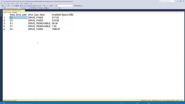The width and height of the screenshot is (185, 104).
Task: Open the Find combo box dropdown
Action: pos(73,6)
